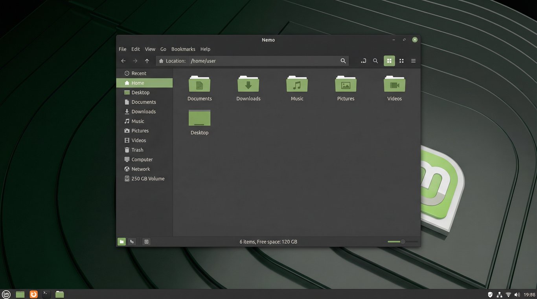
Task: Open the Go menu
Action: point(163,49)
